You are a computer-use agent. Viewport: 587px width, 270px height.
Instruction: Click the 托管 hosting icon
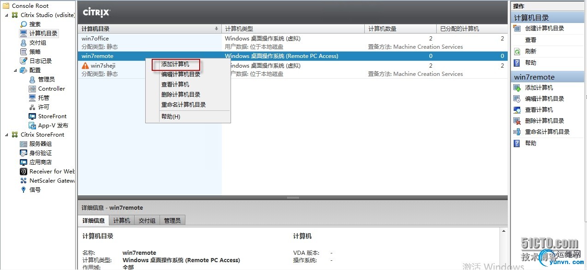tap(32, 98)
